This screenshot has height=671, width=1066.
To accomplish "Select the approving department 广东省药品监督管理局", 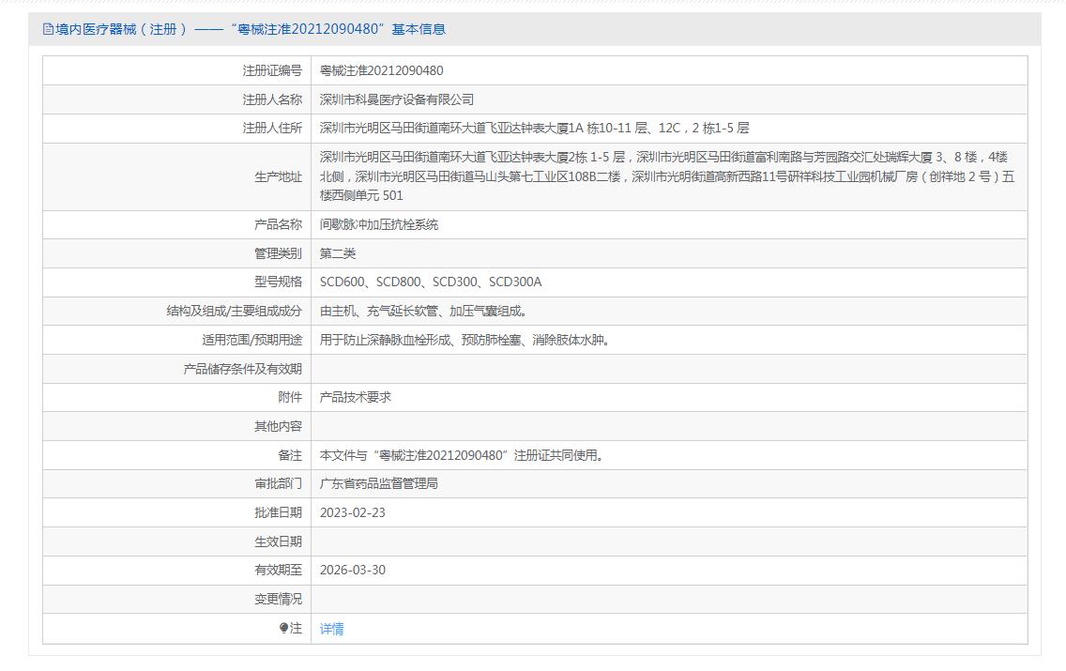I will (379, 484).
